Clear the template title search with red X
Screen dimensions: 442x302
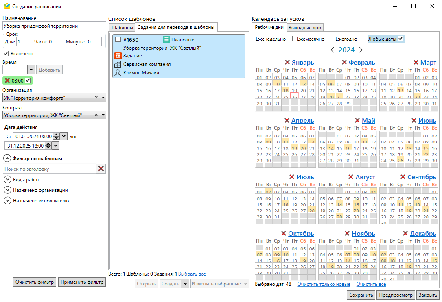pos(101,169)
